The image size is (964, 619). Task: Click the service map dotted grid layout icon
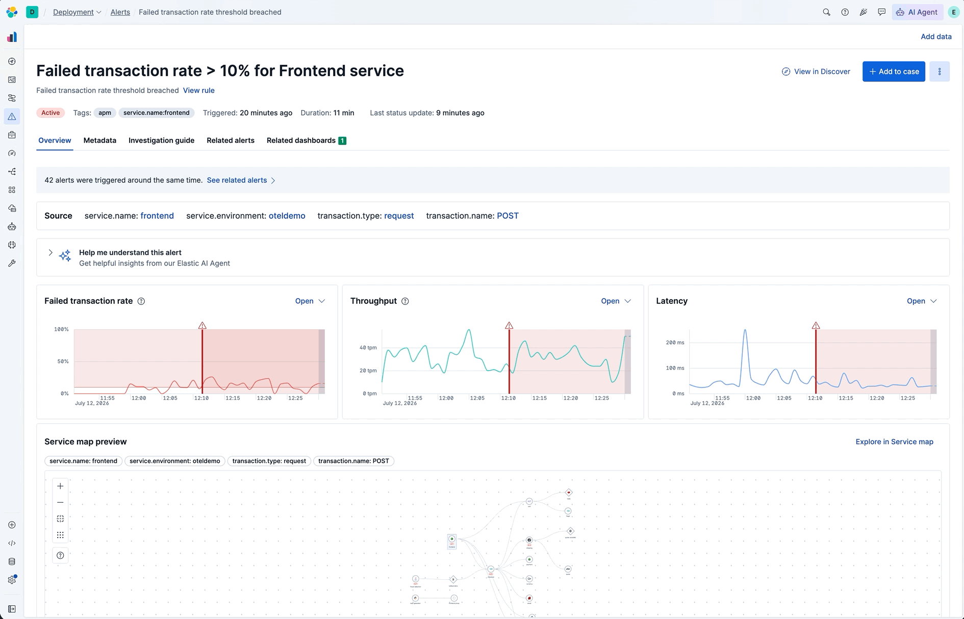pyautogui.click(x=60, y=535)
